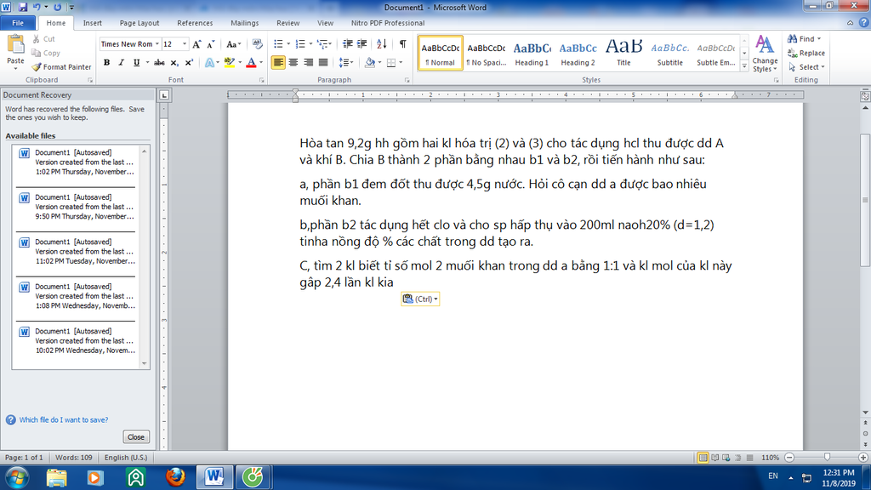Save document with floppy disk icon
This screenshot has width=871, height=490.
[23, 7]
